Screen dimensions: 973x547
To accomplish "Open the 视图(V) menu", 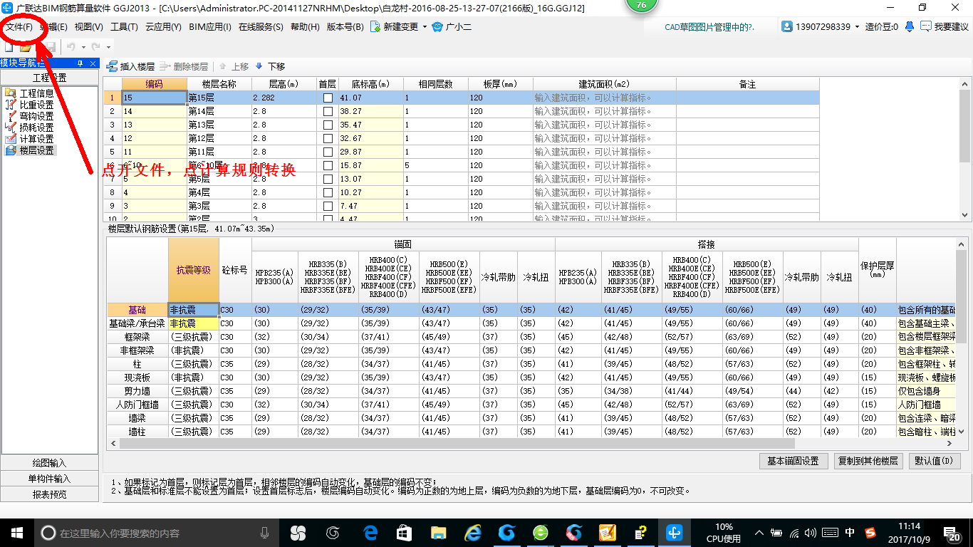I will (x=88, y=27).
